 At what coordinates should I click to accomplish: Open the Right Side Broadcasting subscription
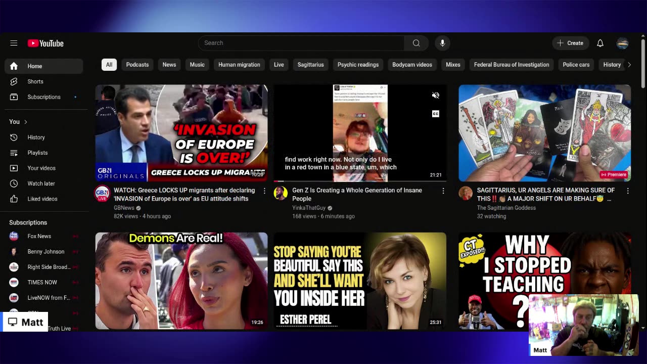(43, 267)
